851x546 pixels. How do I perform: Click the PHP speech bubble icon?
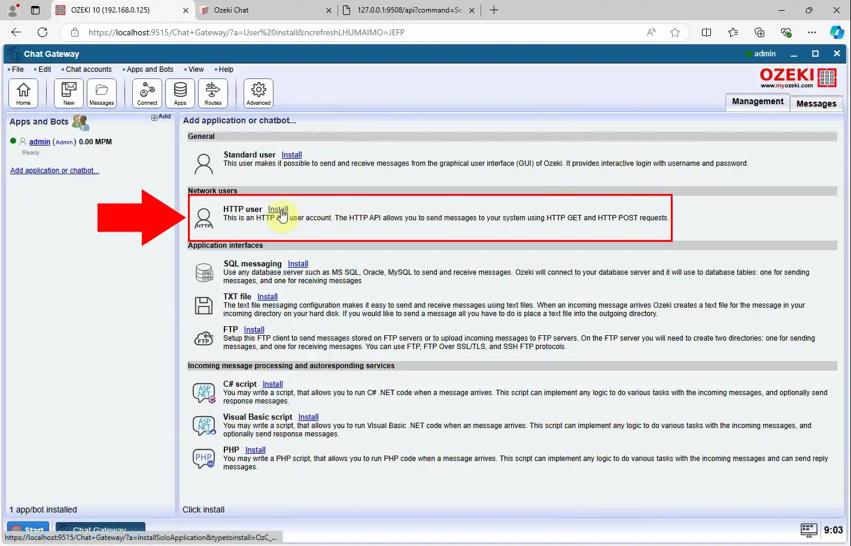(204, 459)
